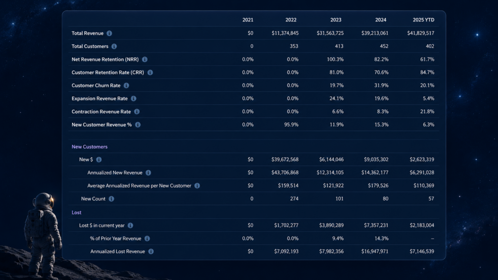
Task: Click the Total Customers row label
Action: 90,46
